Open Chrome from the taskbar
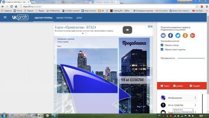209x118 pixels. (x=40, y=116)
